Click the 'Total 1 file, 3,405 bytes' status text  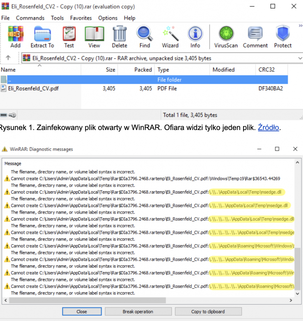(190, 115)
